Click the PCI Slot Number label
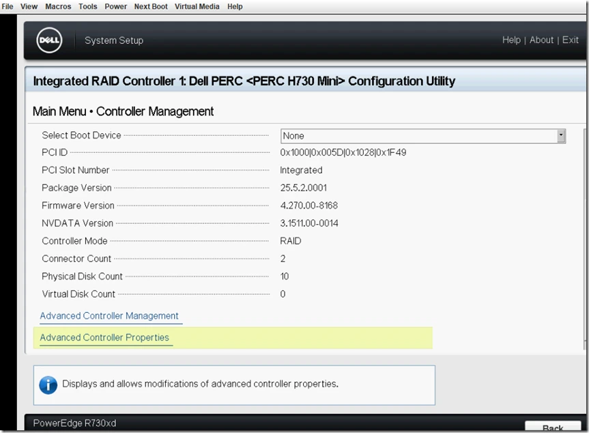The height and width of the screenshot is (433, 589). point(75,170)
